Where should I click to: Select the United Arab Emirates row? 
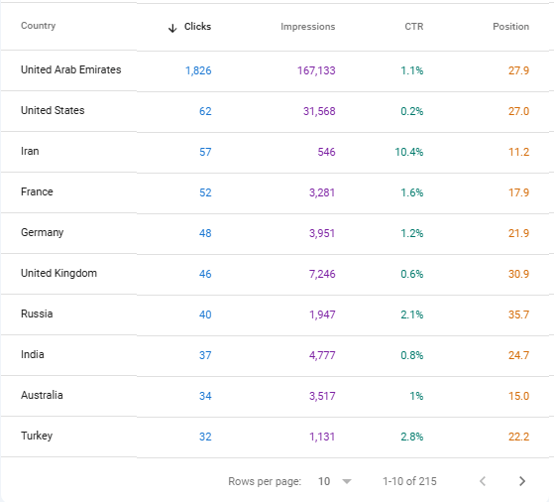[x=277, y=70]
